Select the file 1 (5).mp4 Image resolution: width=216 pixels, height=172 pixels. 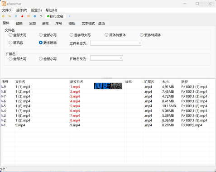coord(23,101)
